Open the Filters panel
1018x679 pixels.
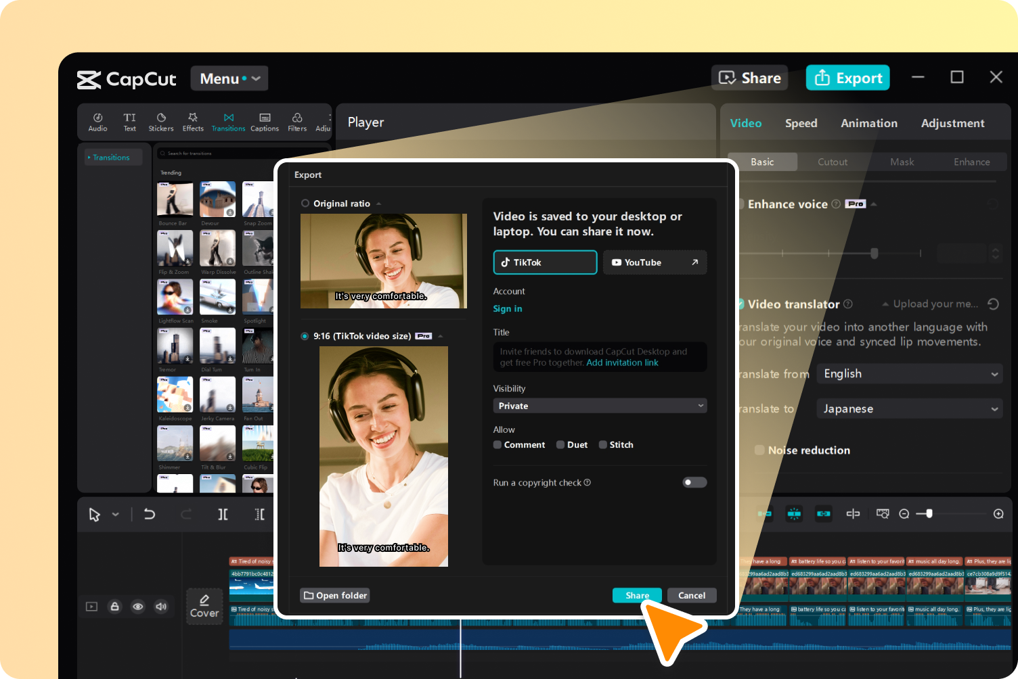tap(297, 122)
